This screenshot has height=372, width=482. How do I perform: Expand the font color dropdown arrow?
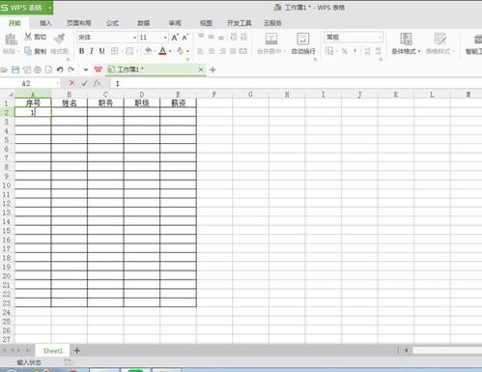170,51
